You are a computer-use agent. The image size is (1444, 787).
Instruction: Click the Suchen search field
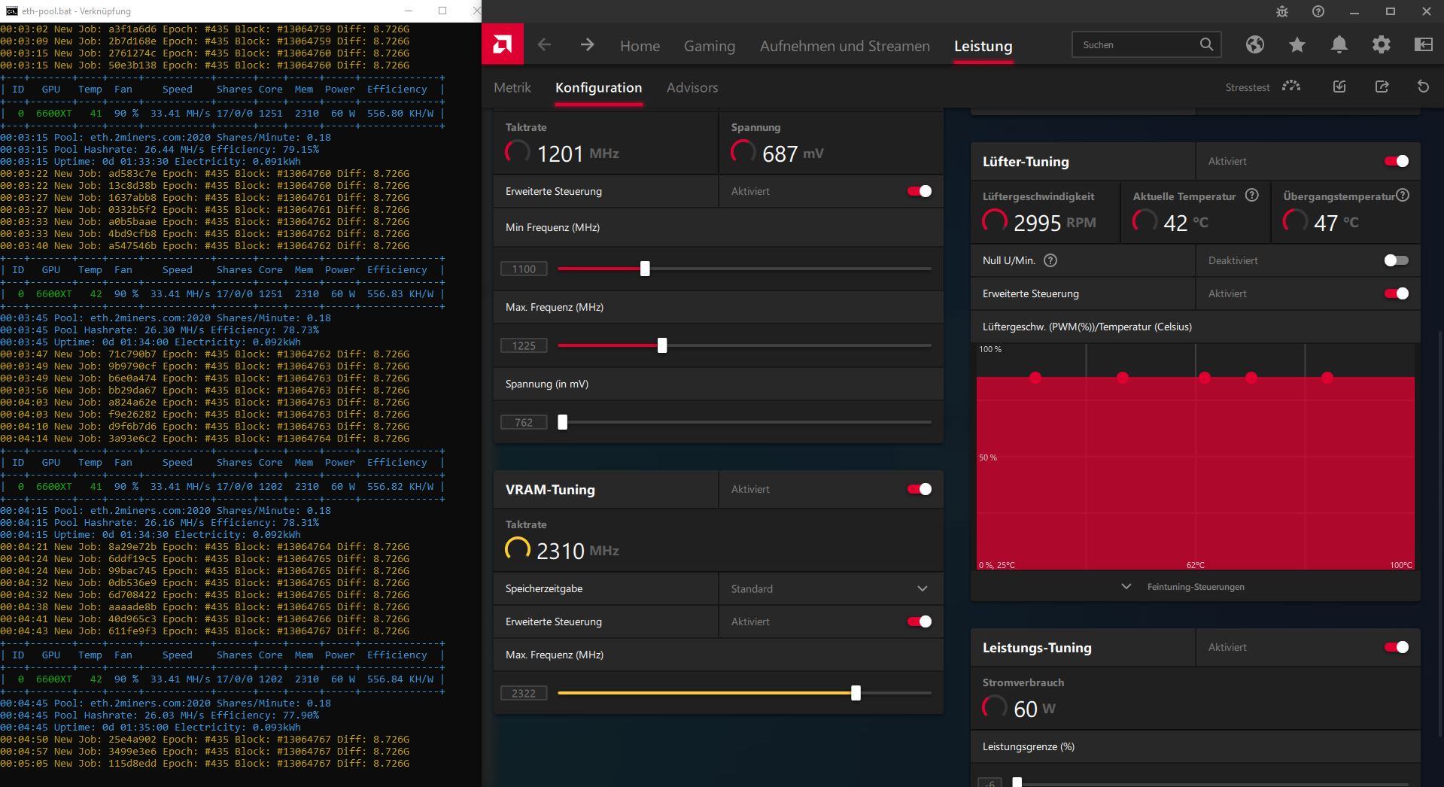coord(1136,45)
